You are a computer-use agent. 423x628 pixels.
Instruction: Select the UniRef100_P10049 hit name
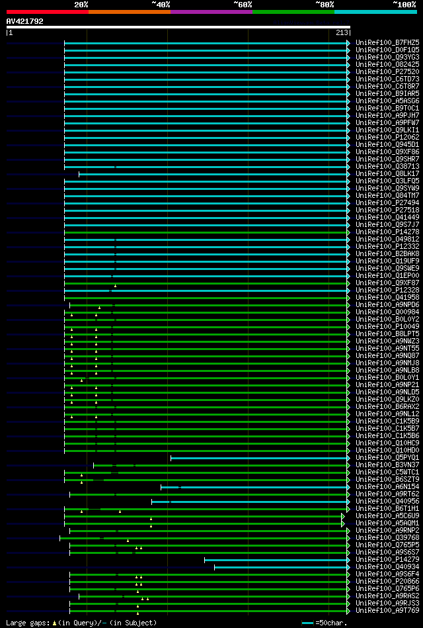point(387,326)
